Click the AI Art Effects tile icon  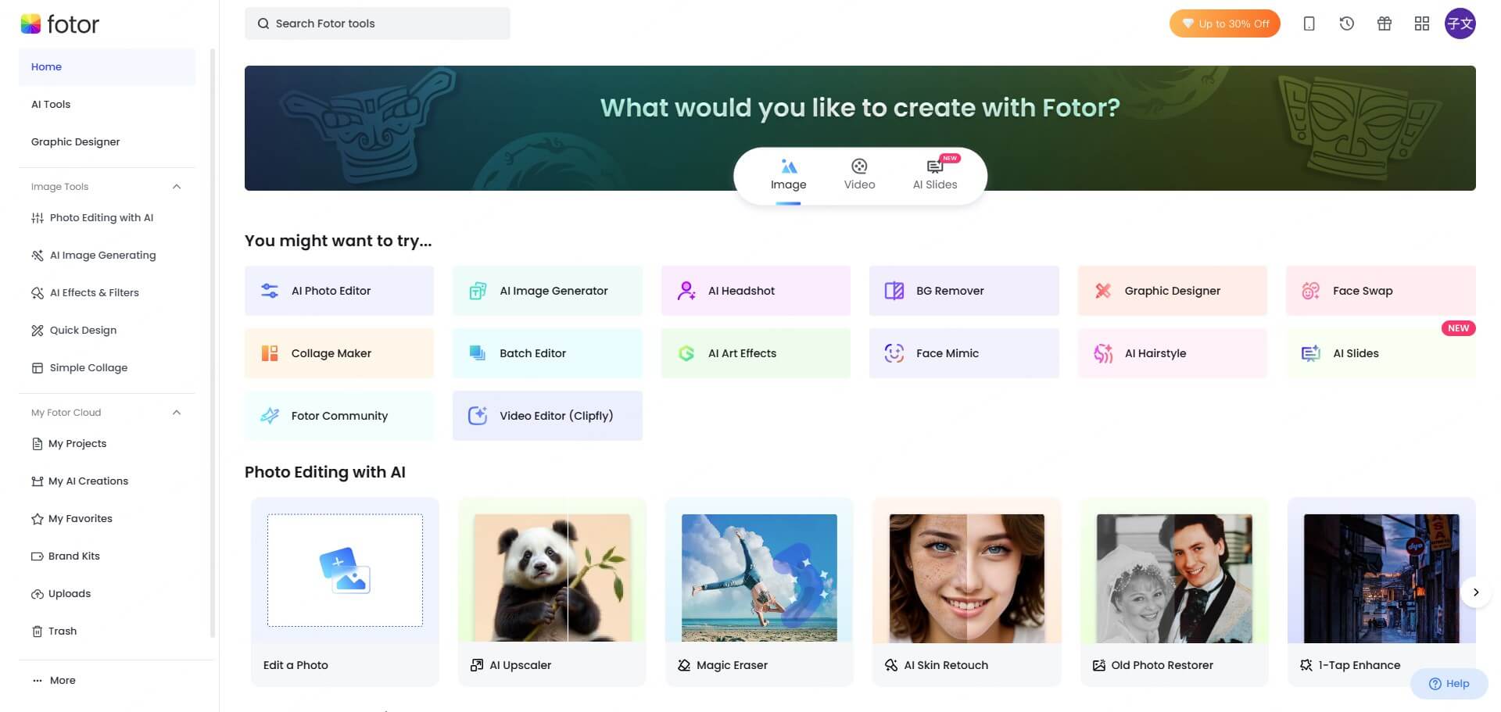[x=686, y=353]
